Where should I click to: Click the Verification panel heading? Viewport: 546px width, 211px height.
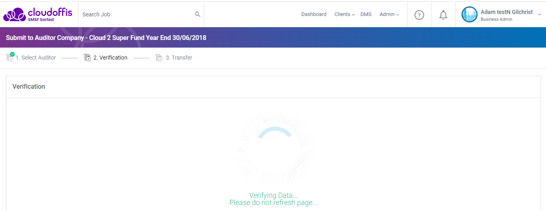[x=29, y=87]
